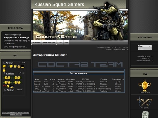Click user avatar icon beside AirShot 17:42
Viewport: 158px width, 118px height.
4,73
